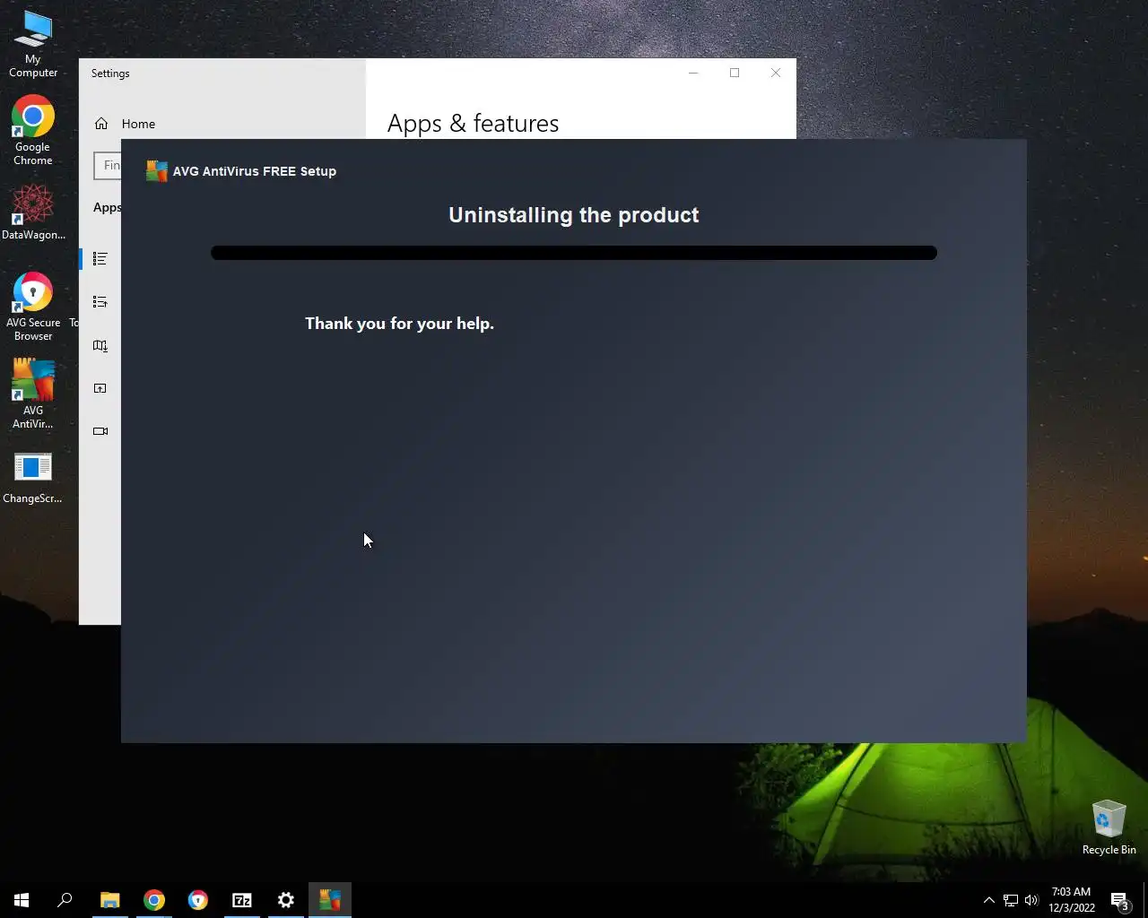Click 'Uninstalling the product' heading

tap(574, 215)
